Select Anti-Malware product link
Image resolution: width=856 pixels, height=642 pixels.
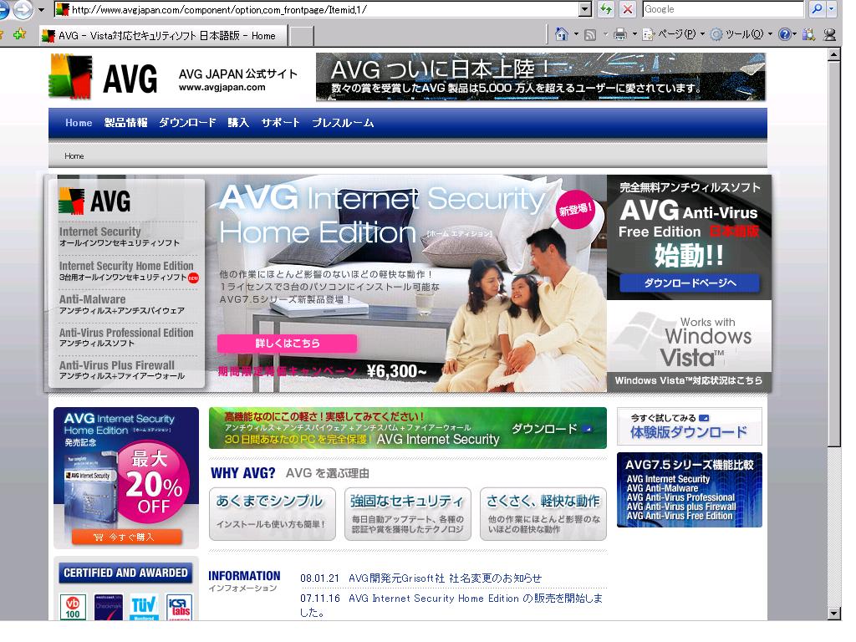122,304
